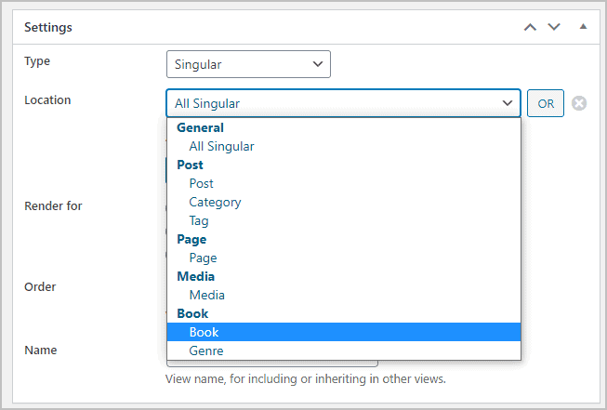This screenshot has height=410, width=607.
Task: Collapse the Settings panel with the triangle toggle
Action: coord(583,27)
